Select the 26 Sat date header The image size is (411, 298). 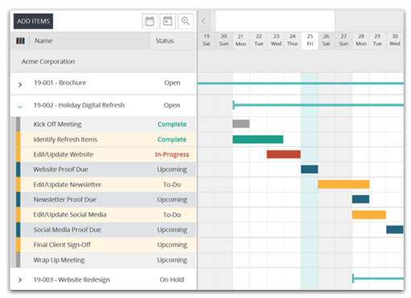pos(327,40)
